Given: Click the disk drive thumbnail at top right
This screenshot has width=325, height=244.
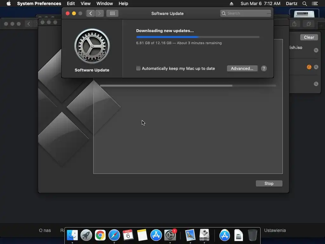Looking at the screenshot, I should (304, 13).
